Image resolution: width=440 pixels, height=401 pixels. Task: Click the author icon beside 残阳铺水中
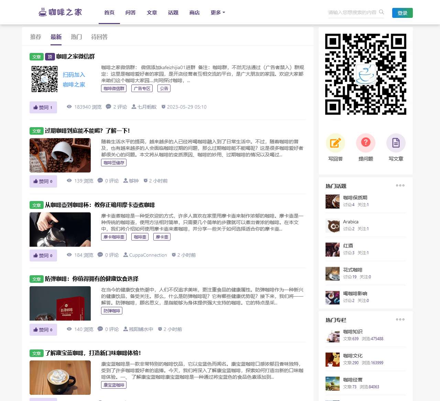pyautogui.click(x=126, y=329)
